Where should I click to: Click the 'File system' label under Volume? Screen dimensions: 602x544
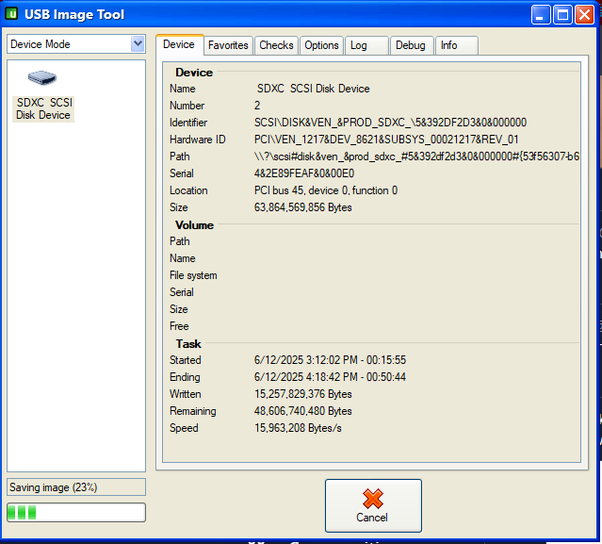[x=193, y=275]
